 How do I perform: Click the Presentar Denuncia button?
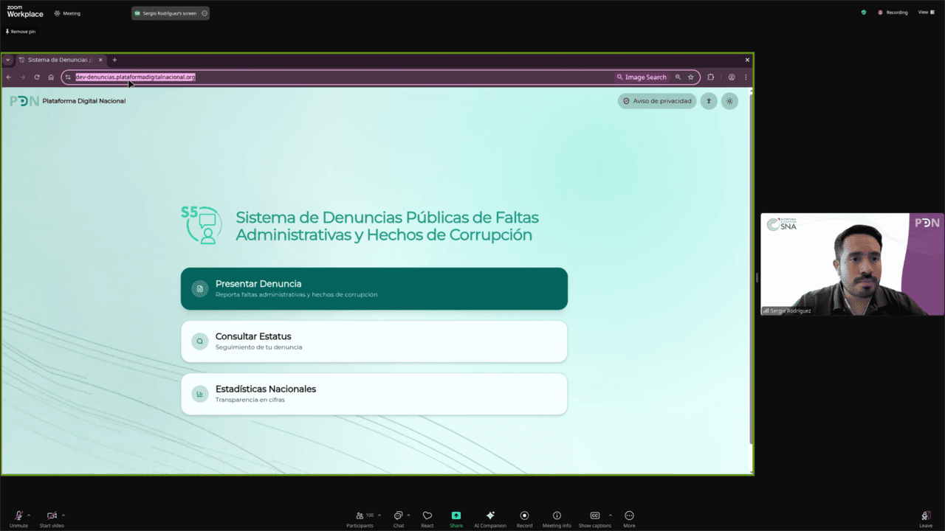tap(374, 288)
